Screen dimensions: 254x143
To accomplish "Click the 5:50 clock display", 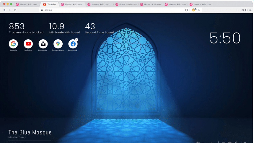I will point(225,38).
